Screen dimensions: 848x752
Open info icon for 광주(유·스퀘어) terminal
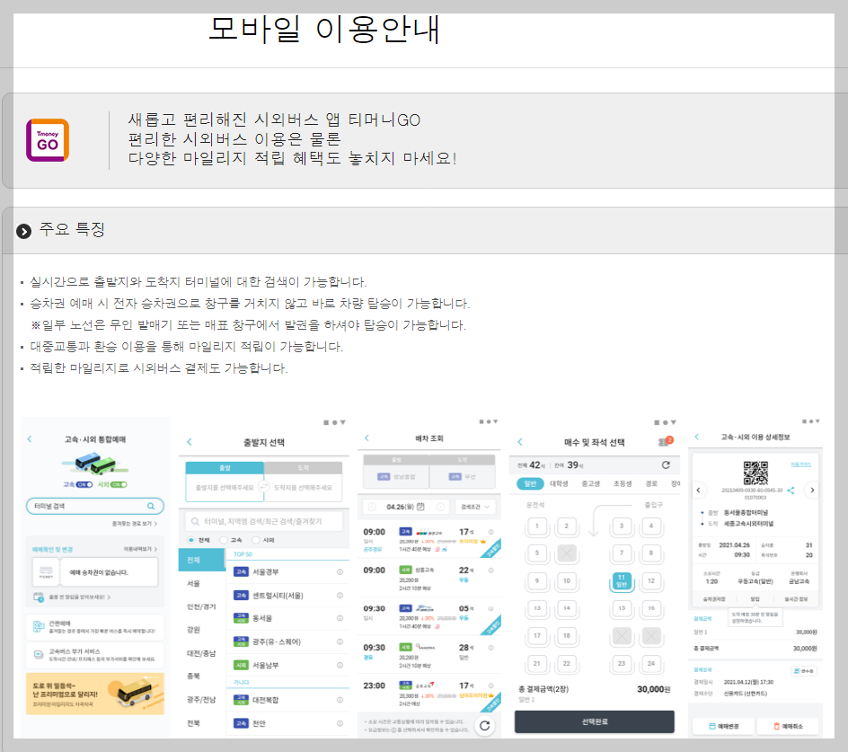click(x=340, y=641)
